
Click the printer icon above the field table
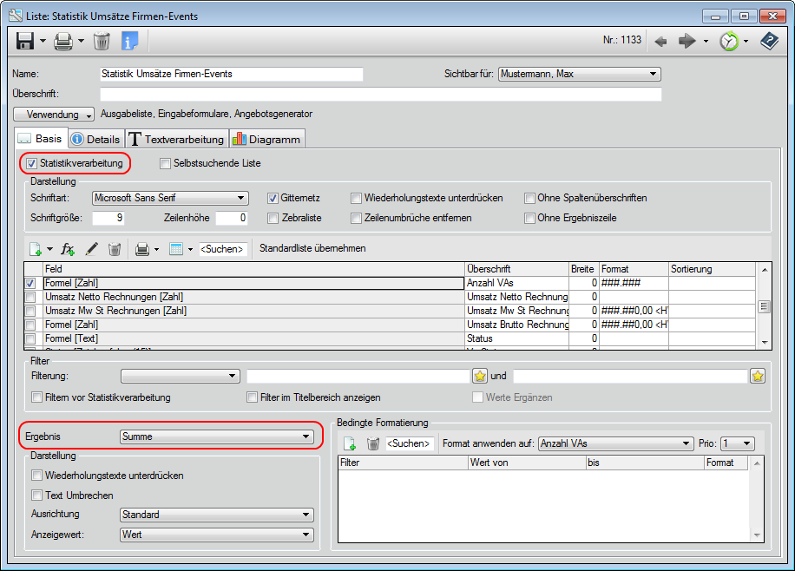coord(141,249)
